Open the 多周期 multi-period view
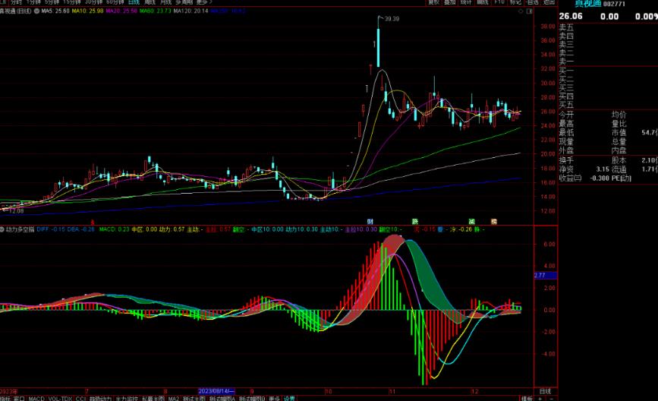The height and width of the screenshot is (401, 658). click(x=184, y=2)
